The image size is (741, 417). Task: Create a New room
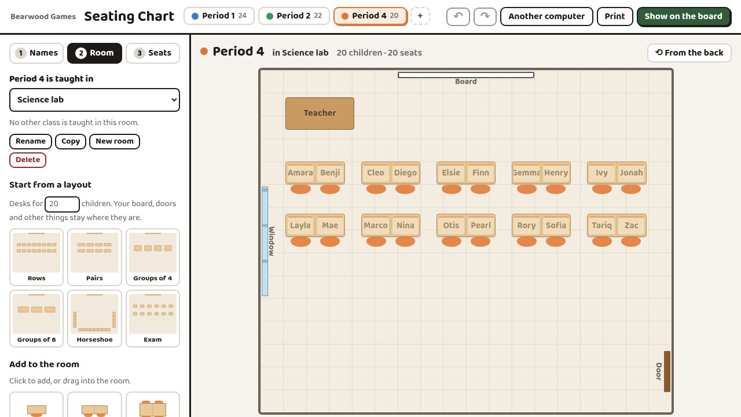(115, 141)
